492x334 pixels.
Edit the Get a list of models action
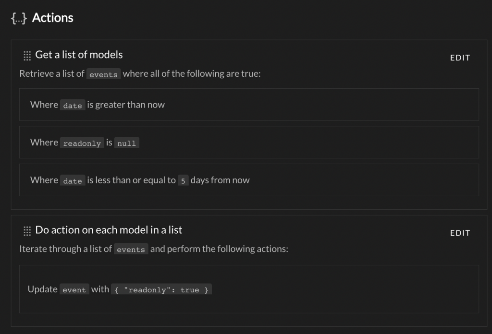click(460, 58)
